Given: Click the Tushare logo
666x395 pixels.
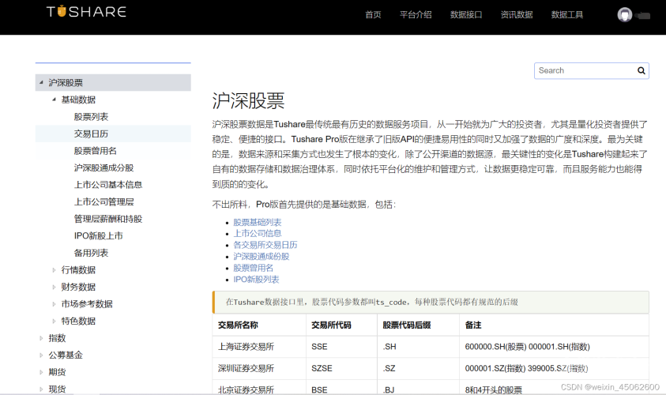Looking at the screenshot, I should [86, 12].
